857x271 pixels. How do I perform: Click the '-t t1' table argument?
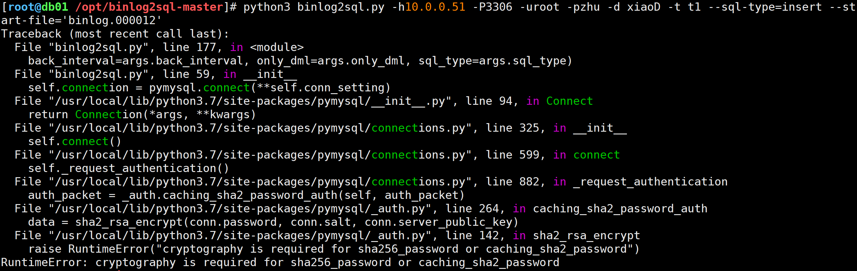[x=684, y=7]
